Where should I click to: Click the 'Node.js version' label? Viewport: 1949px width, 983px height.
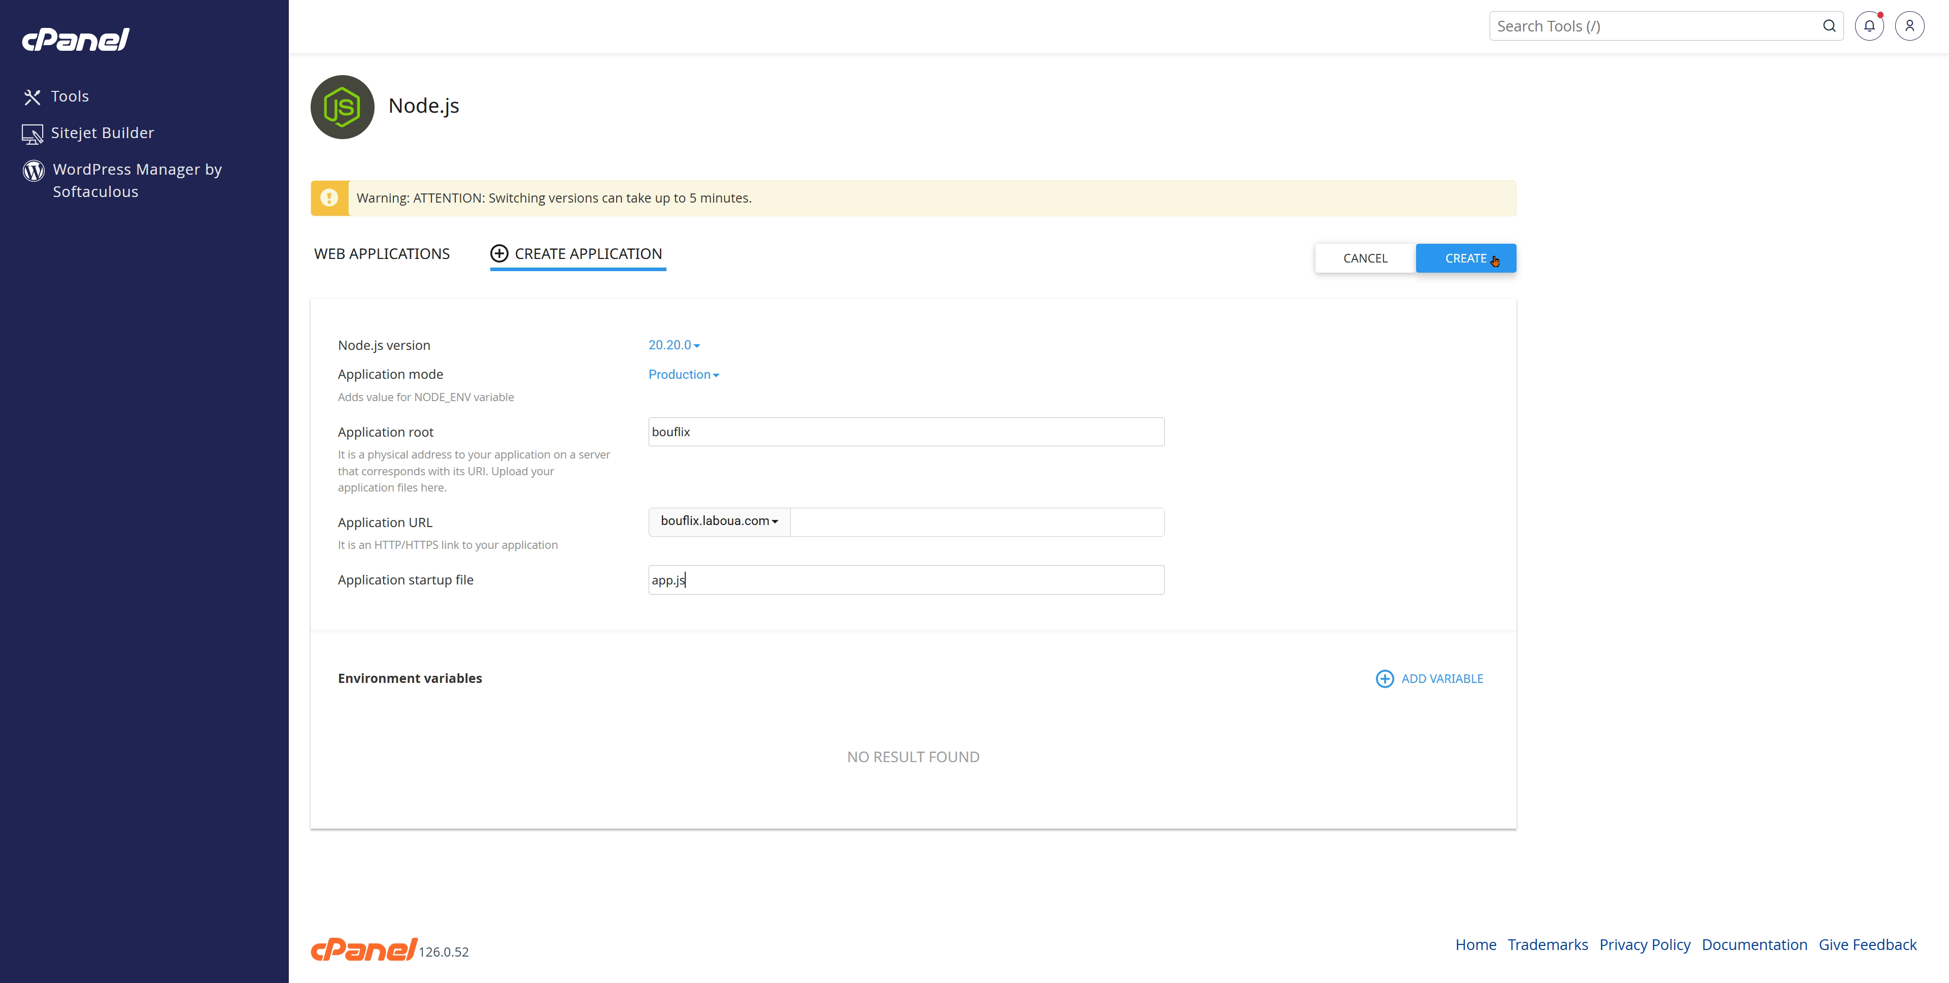[384, 346]
